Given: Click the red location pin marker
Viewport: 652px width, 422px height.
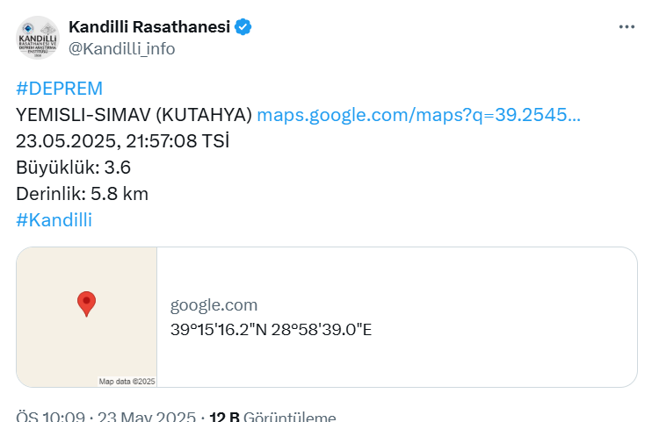Looking at the screenshot, I should pyautogui.click(x=86, y=304).
